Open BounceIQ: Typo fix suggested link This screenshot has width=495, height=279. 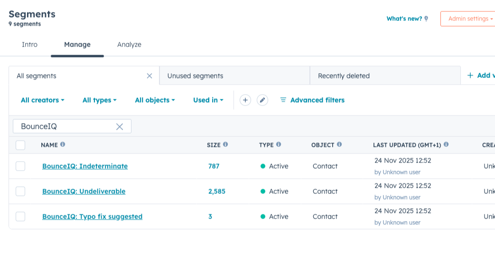point(92,217)
